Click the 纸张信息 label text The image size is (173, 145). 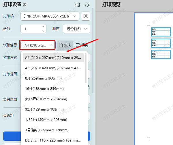coord(10,45)
